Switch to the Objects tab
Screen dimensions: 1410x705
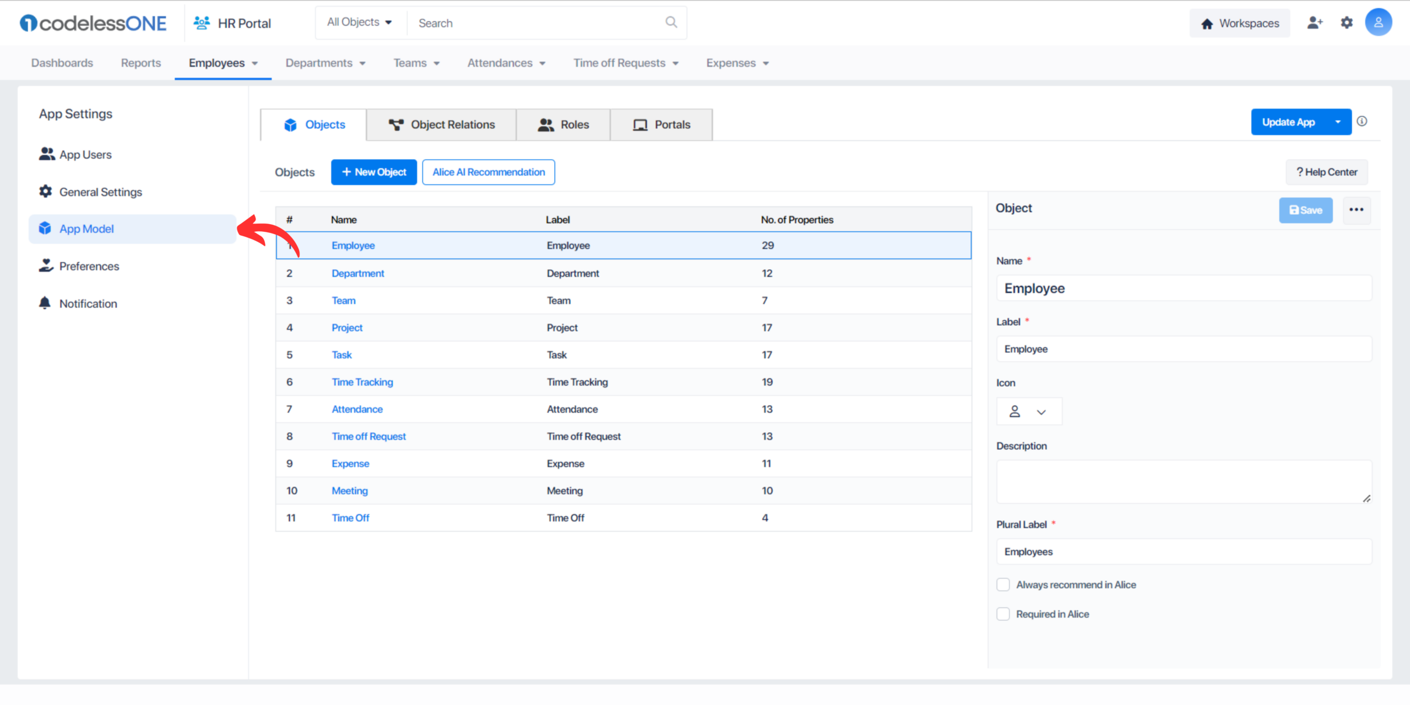(x=313, y=124)
